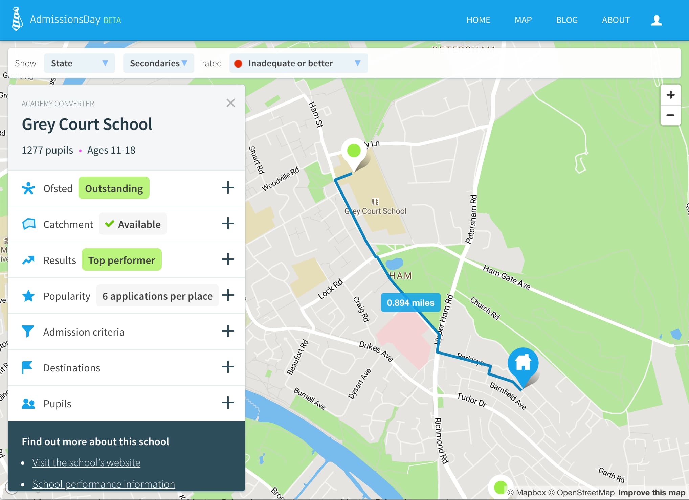
Task: Close the Grey Court School panel
Action: pyautogui.click(x=231, y=103)
